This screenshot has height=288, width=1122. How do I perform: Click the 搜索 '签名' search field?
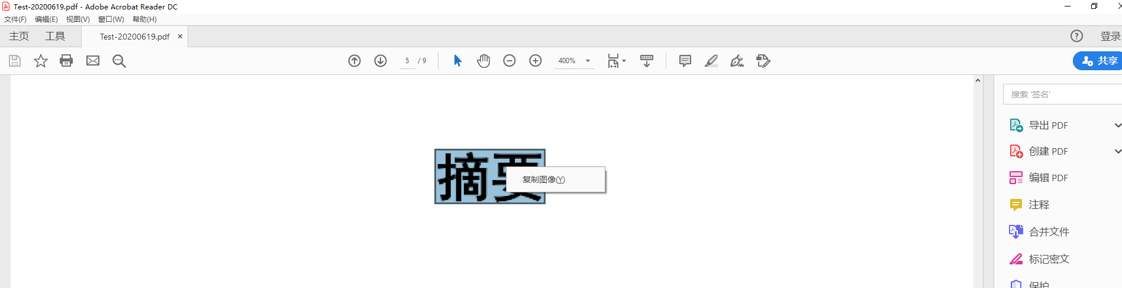1062,94
